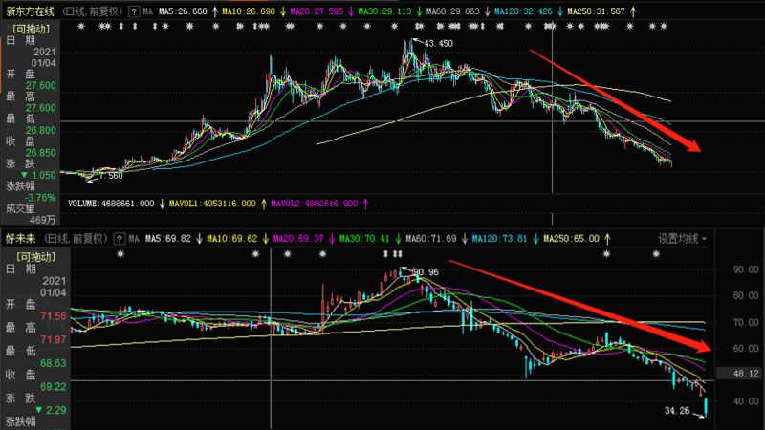Click MAVOL2:4802616.900 label

[315, 204]
